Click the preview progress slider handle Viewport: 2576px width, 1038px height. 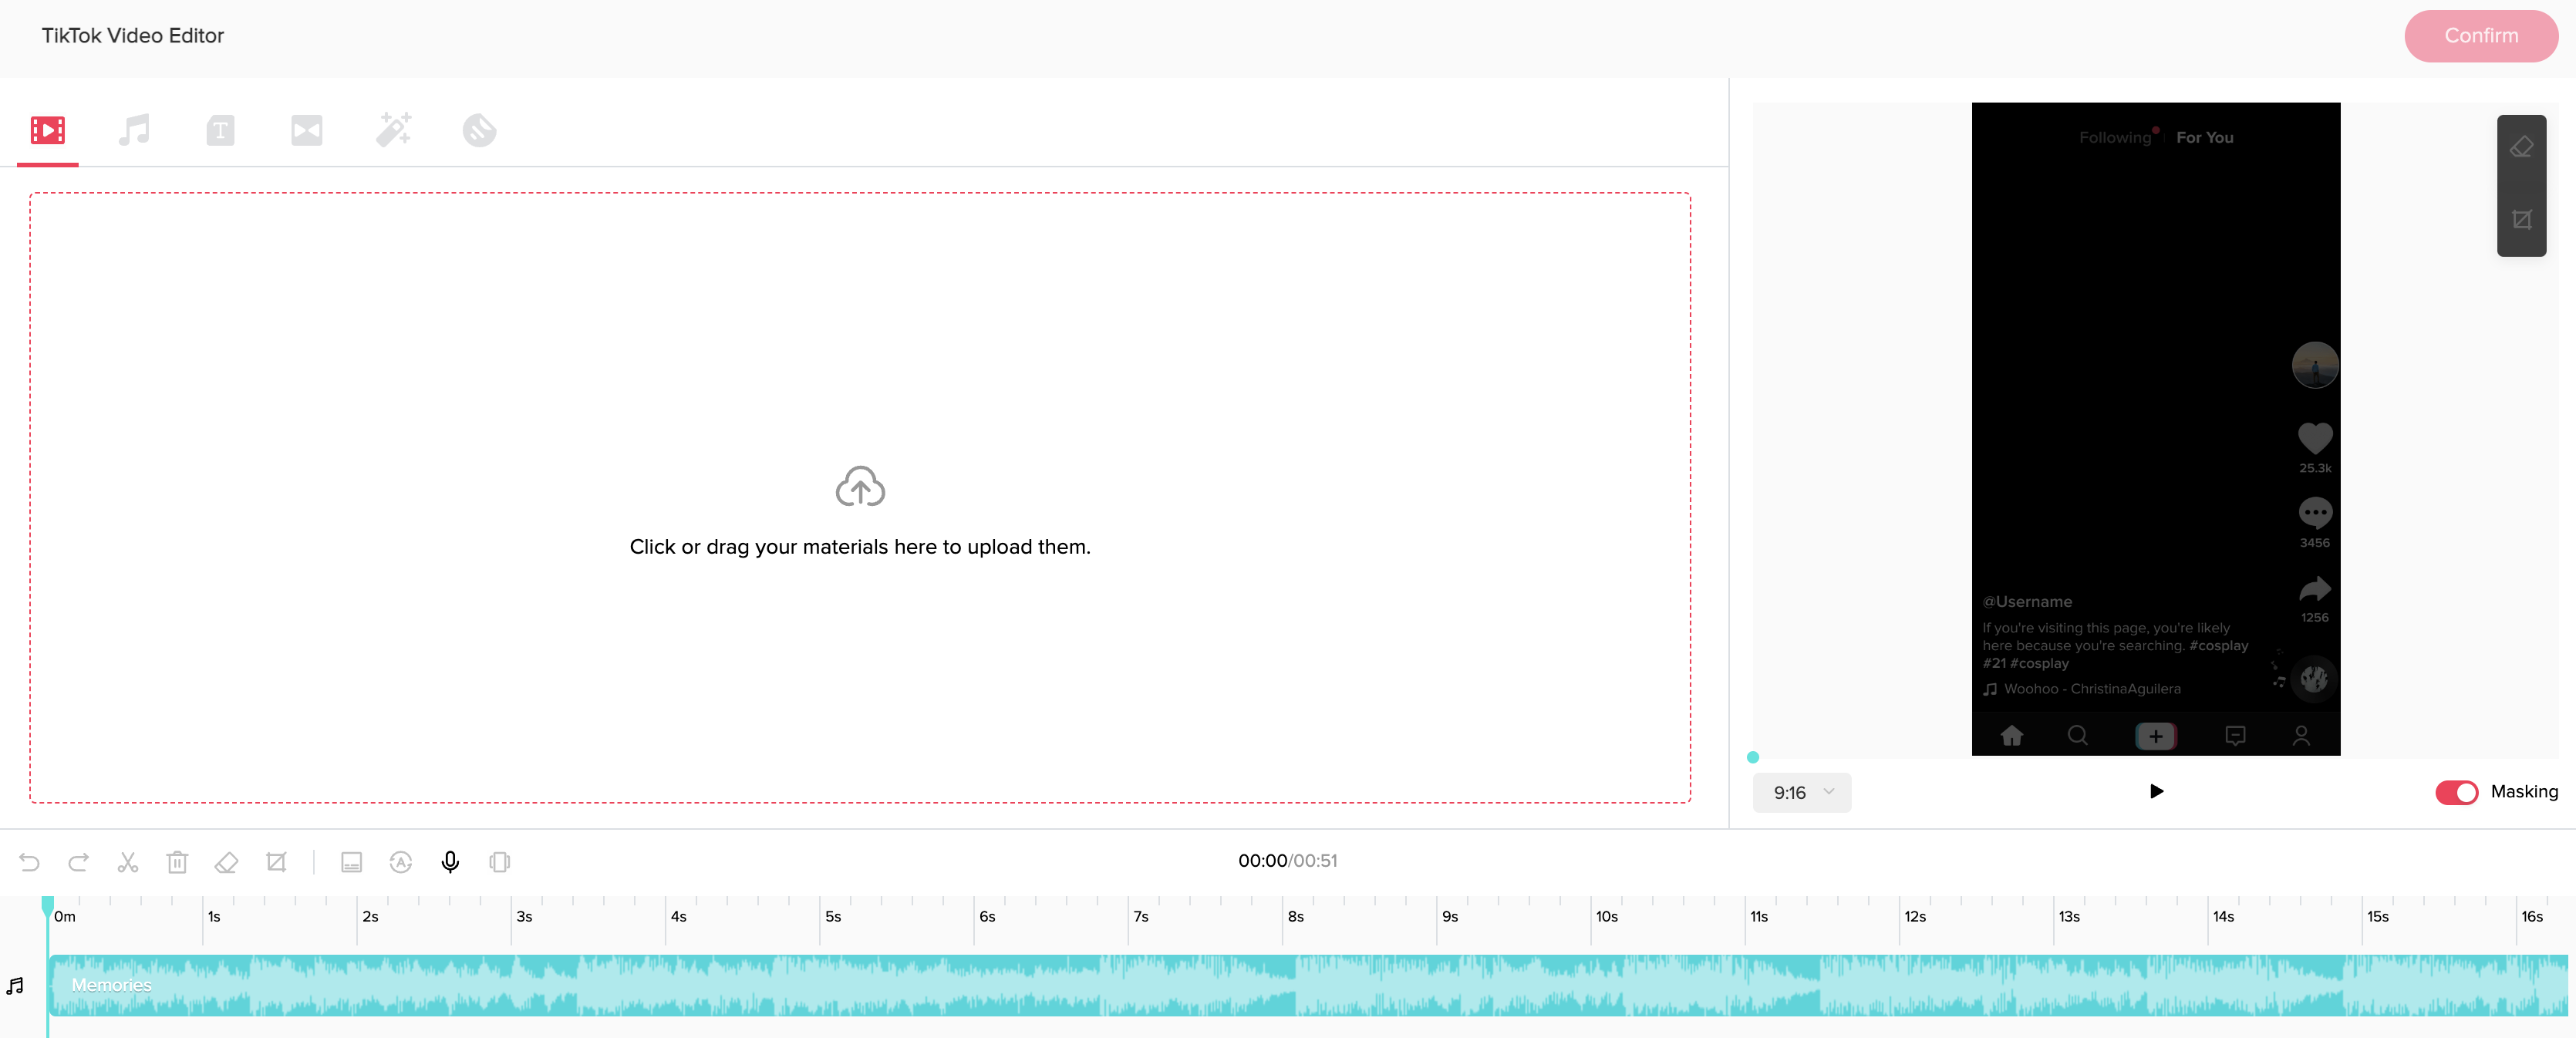tap(1753, 757)
